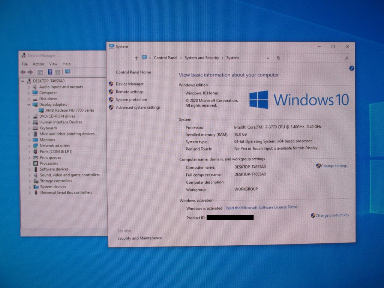This screenshot has height=288, width=384.
Task: Expand the Ports (COM & LPT) category
Action: click(29, 152)
